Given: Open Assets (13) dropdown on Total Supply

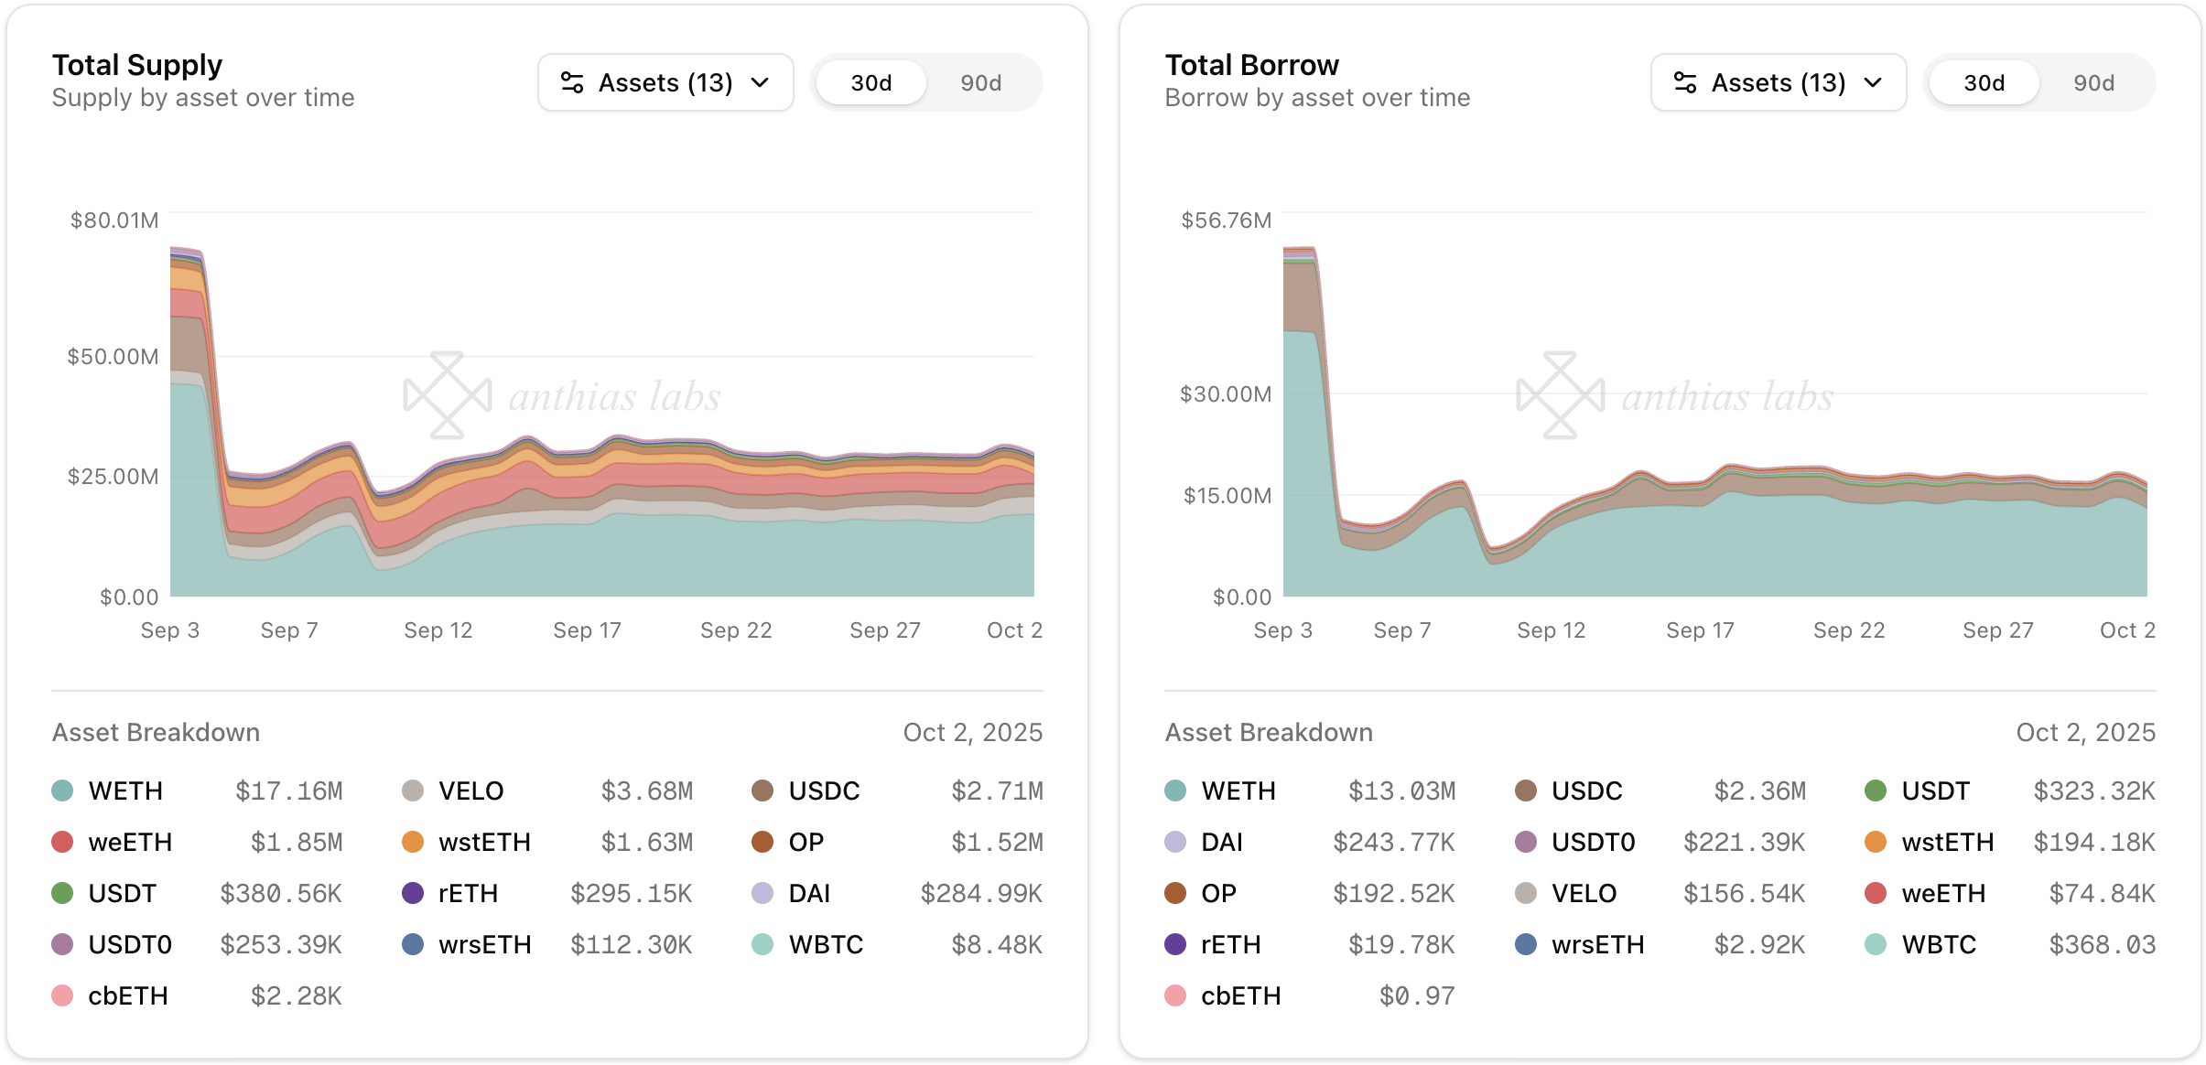Looking at the screenshot, I should 665,82.
